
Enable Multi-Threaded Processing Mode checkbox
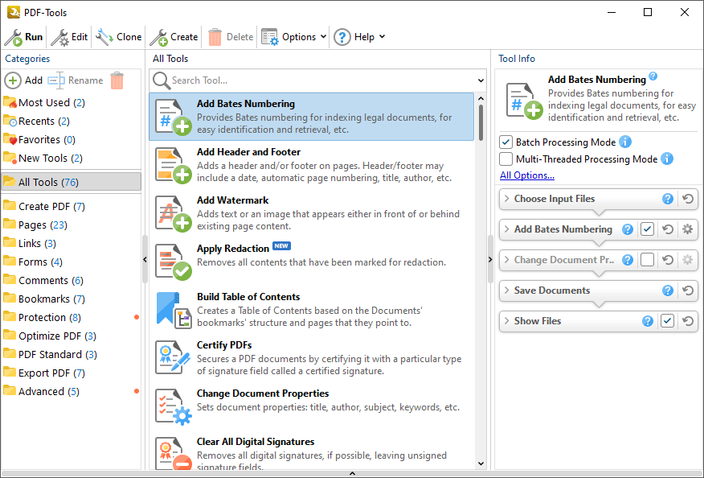(506, 159)
